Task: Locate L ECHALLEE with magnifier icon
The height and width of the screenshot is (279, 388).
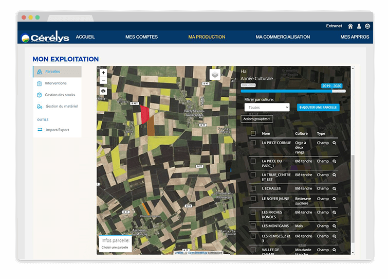Action: click(x=334, y=188)
